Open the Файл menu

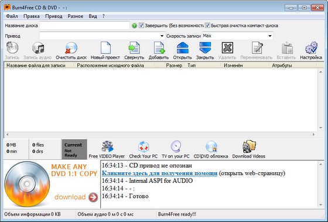[x=12, y=16]
